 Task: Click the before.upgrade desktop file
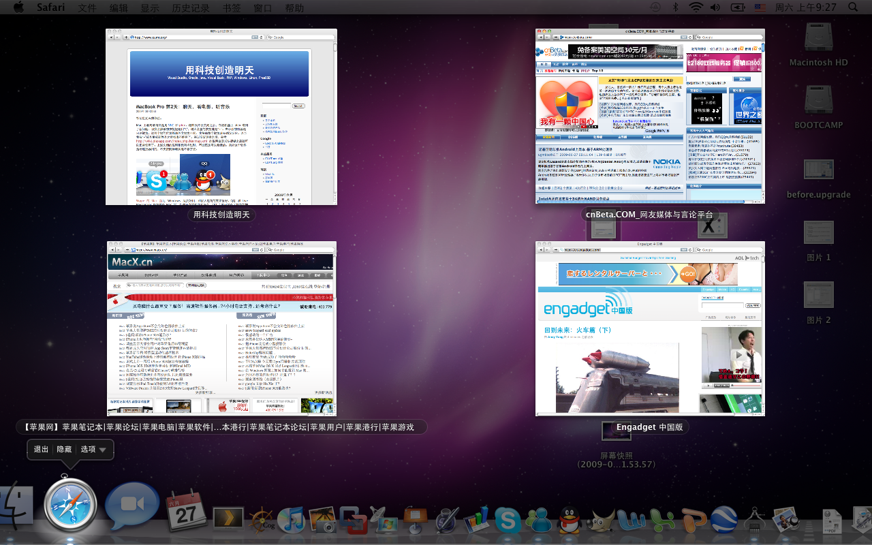[818, 178]
